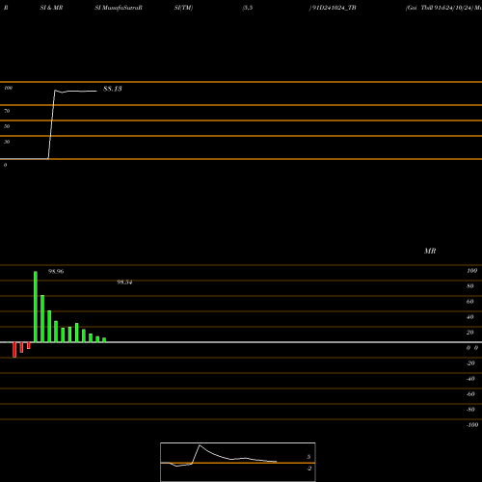Viewport: 482px width, 482px height.
Task: Click the -60 label on the MR axis
Action: [x=470, y=394]
